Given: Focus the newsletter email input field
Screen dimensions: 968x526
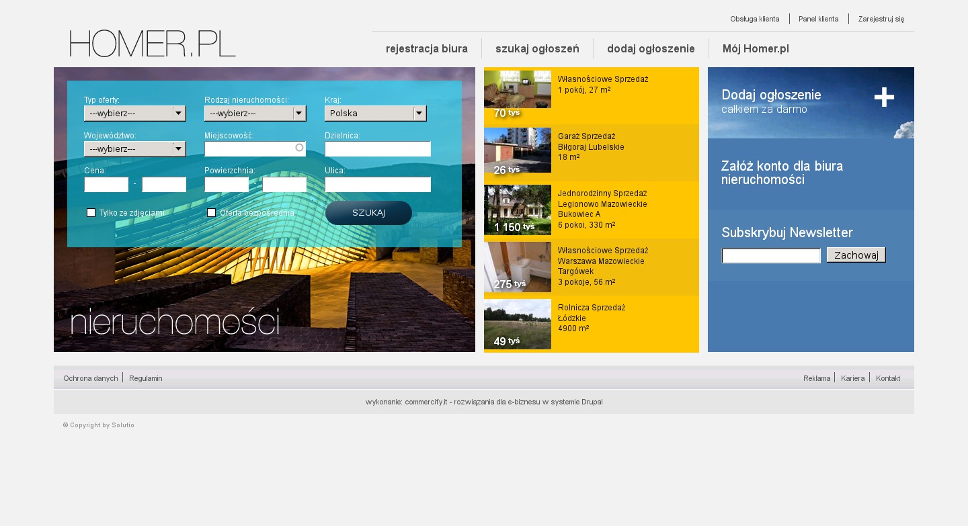Looking at the screenshot, I should (x=771, y=256).
